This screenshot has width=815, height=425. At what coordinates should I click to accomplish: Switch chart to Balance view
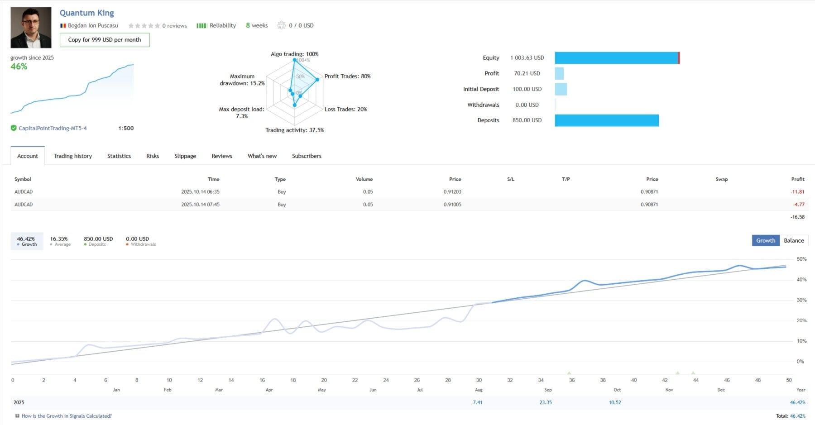794,240
